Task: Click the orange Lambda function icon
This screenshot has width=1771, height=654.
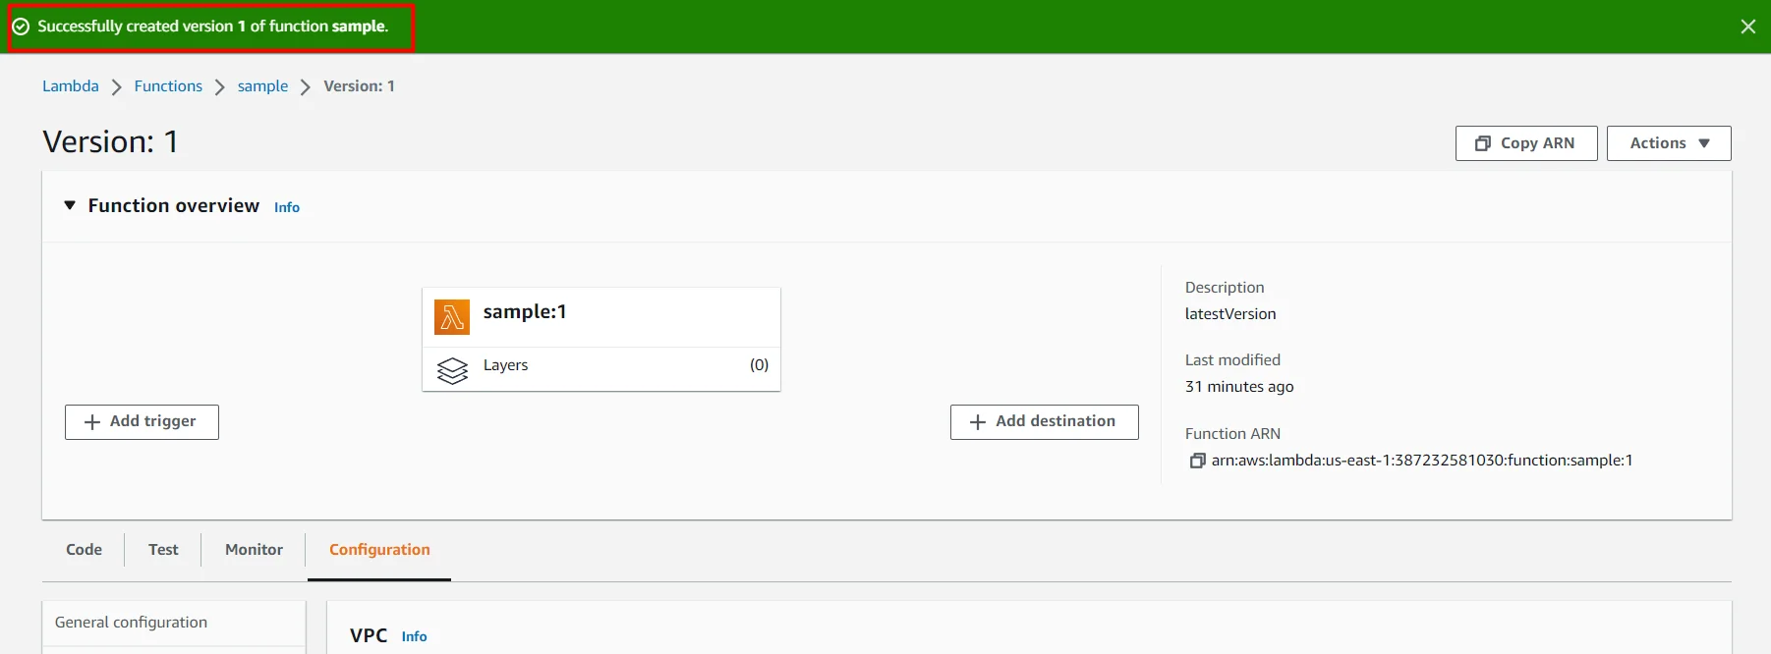Action: [x=452, y=317]
